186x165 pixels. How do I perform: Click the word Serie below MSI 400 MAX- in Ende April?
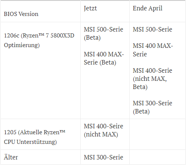[140, 54]
